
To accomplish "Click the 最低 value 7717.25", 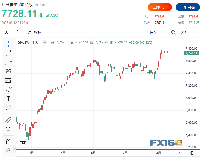I will pos(194,23).
